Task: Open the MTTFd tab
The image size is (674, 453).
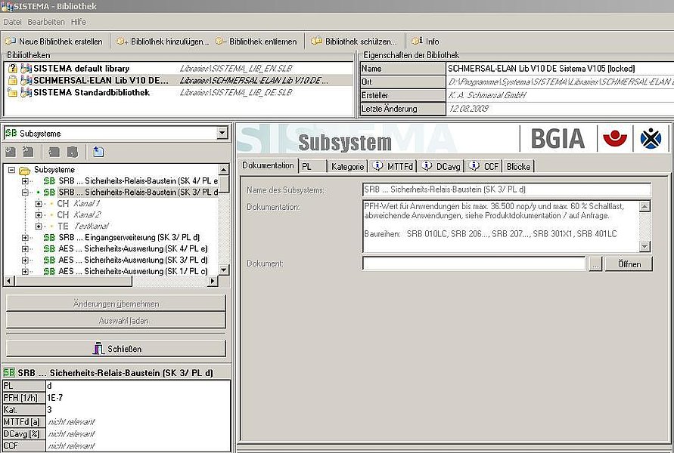Action: 393,166
